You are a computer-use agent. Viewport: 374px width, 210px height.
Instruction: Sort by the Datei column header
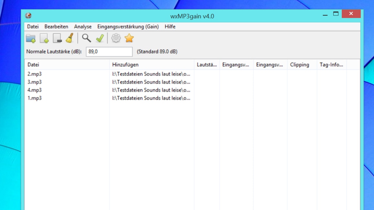tap(67, 65)
